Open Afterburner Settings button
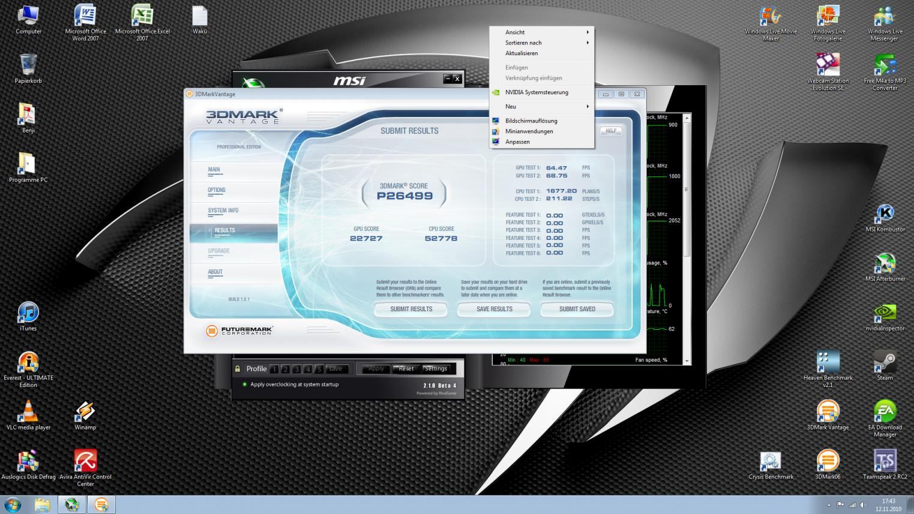Screen dimensions: 914x514 pyautogui.click(x=436, y=369)
